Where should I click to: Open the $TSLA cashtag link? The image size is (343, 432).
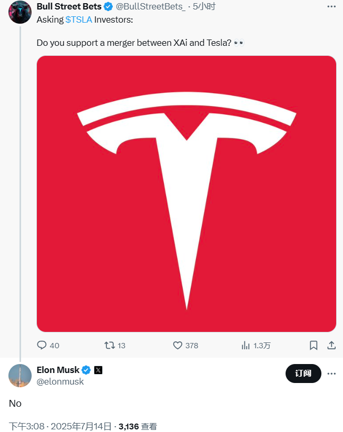coord(79,19)
